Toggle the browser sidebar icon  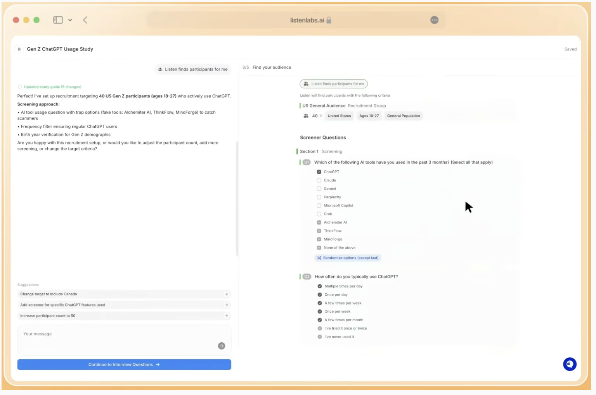58,20
